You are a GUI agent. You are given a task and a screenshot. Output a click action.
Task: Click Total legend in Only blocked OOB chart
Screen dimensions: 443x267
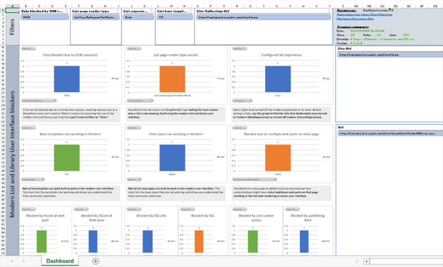[x=115, y=78]
